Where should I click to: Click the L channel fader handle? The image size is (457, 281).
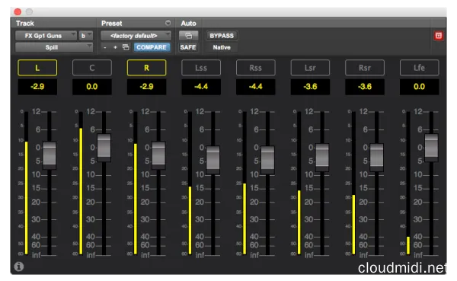50,155
